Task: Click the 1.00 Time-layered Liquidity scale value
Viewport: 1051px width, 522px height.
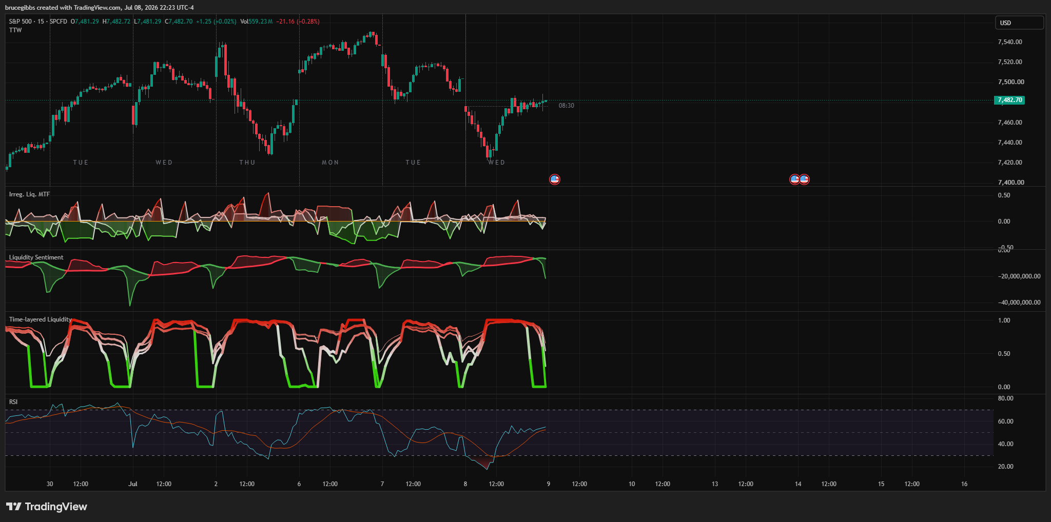Action: 1004,320
